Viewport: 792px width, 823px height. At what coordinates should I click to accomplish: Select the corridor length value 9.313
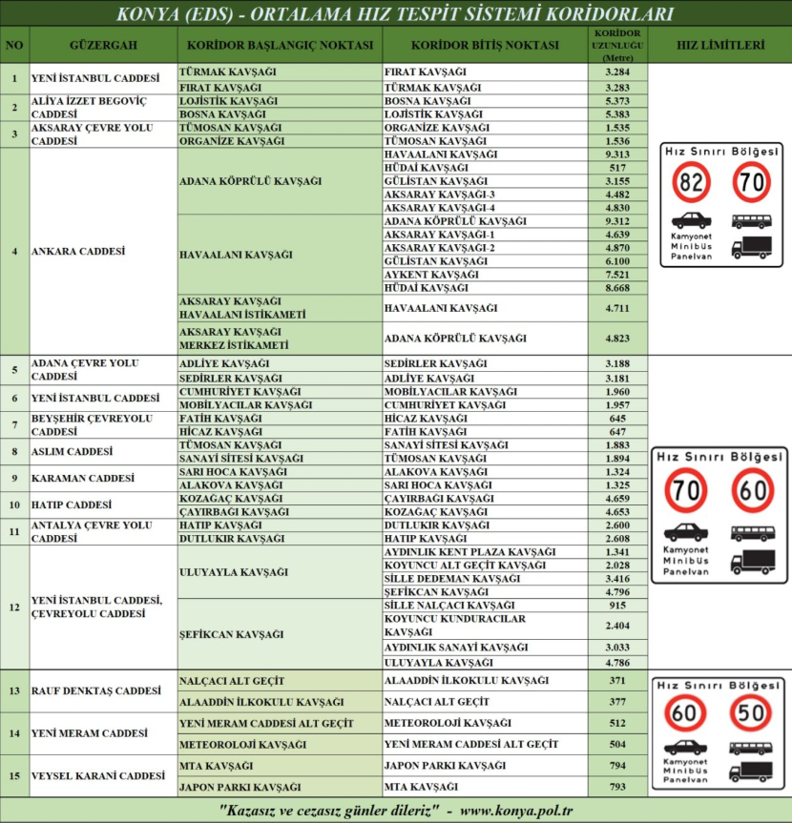[616, 154]
